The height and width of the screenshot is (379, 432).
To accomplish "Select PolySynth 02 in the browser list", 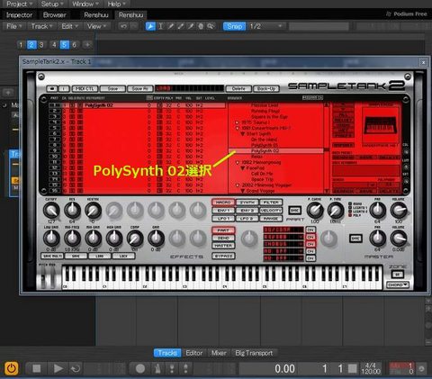I will coord(275,150).
